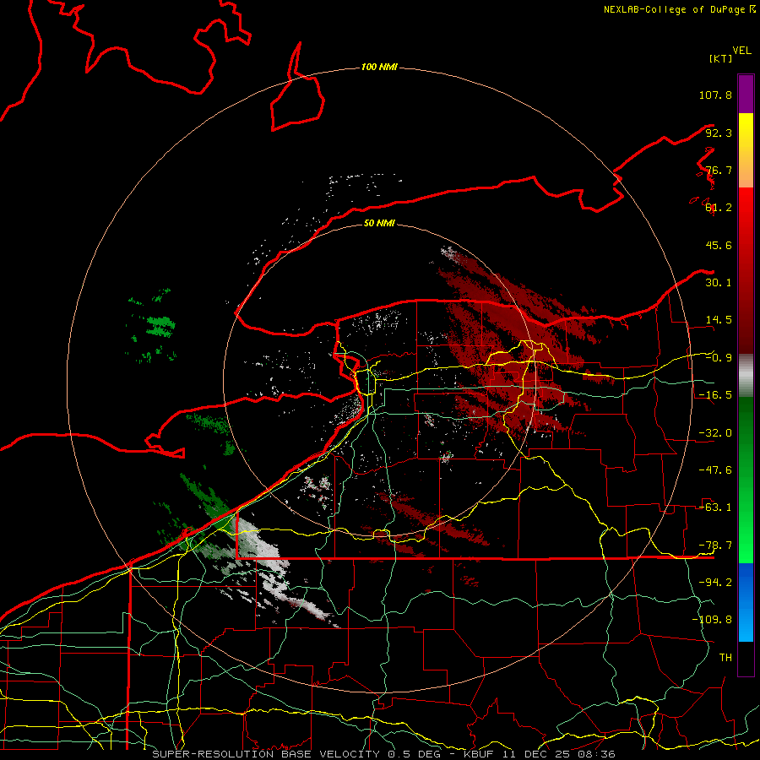Screen dimensions: 760x760
Task: Click the 92.3 velocity scale value
Action: tap(719, 133)
